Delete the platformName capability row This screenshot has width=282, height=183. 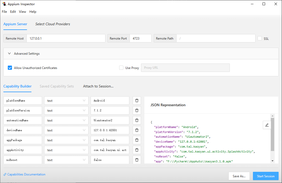[x=137, y=100]
